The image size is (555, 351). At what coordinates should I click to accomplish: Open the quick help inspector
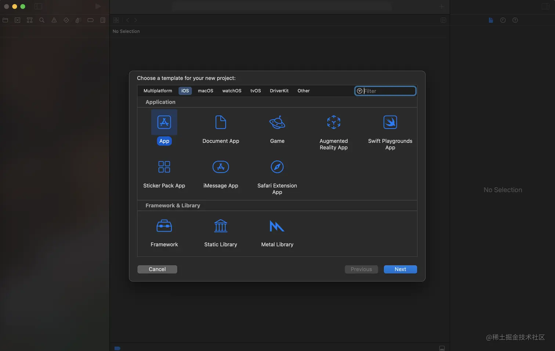point(515,20)
